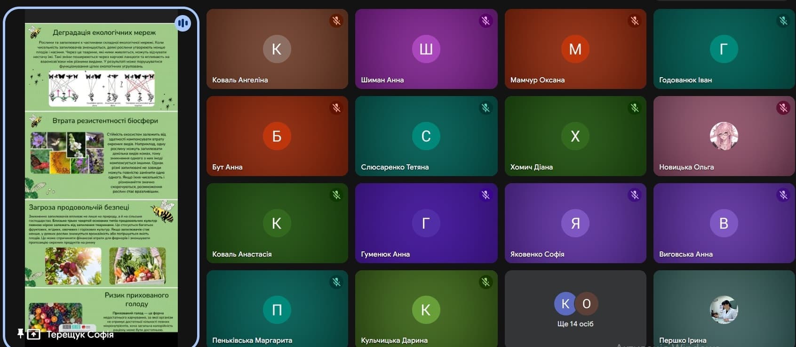
Task: Click the muted mic icon on Шиман Анна's tile
Action: pos(486,21)
